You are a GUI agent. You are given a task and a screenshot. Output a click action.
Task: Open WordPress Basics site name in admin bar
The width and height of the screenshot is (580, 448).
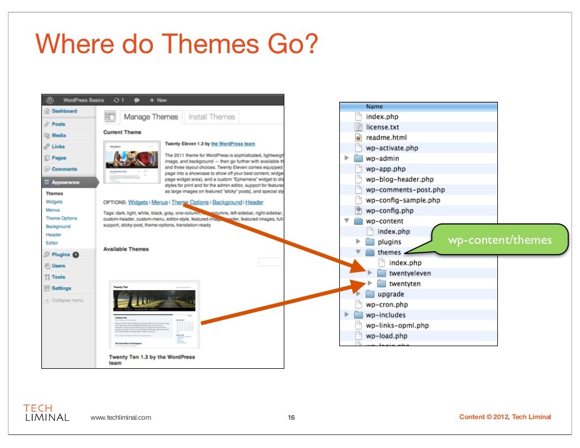coord(84,100)
